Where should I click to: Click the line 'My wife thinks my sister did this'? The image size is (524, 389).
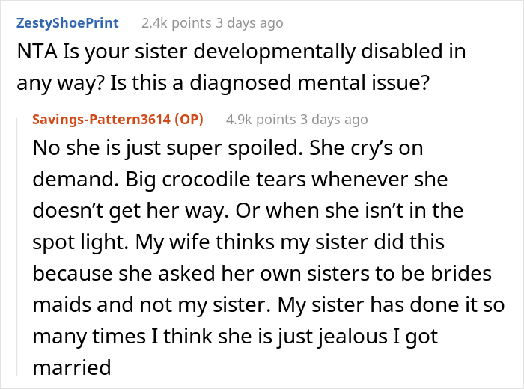pos(290,242)
